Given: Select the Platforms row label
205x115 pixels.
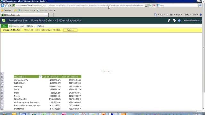Looking at the screenshot, I should [x=19, y=109].
